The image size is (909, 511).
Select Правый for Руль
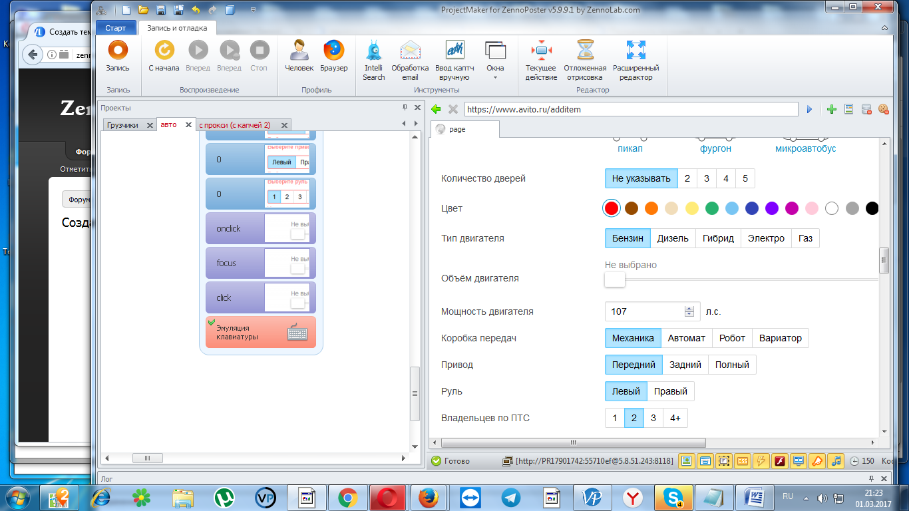point(671,391)
